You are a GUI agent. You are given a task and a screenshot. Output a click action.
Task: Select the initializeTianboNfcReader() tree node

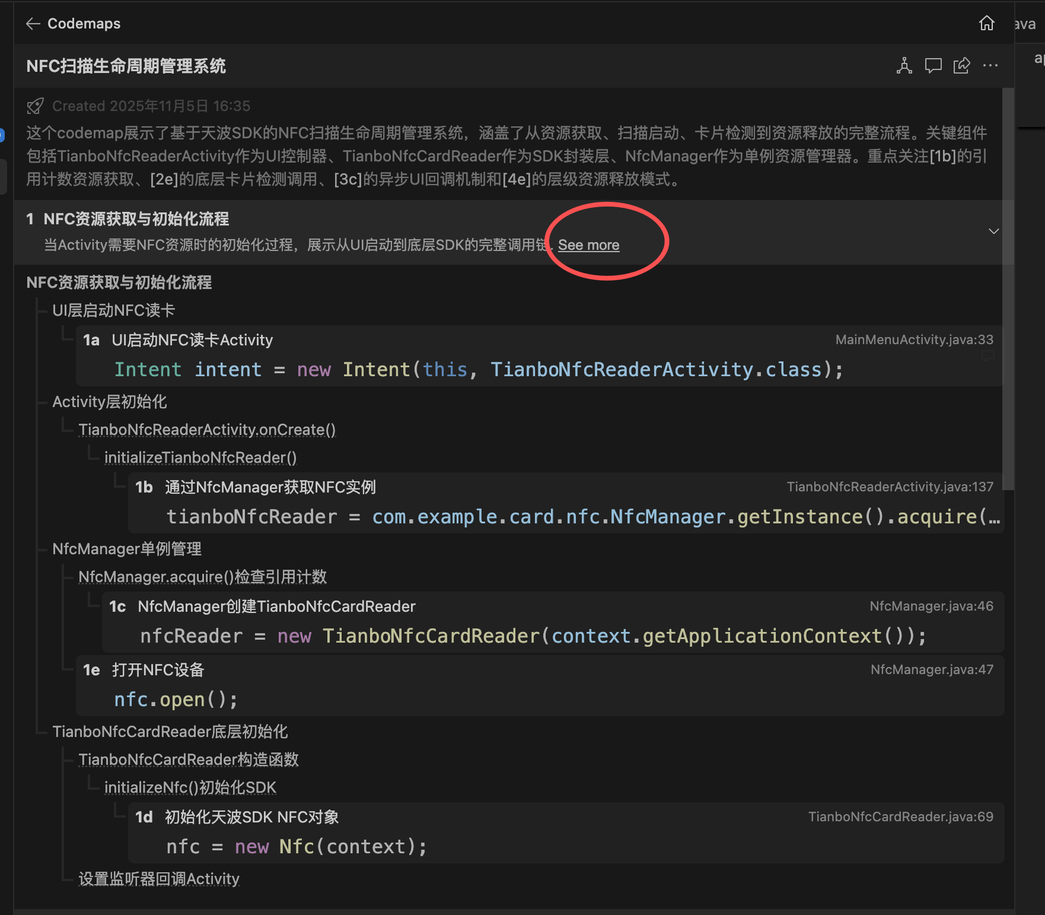tap(200, 457)
